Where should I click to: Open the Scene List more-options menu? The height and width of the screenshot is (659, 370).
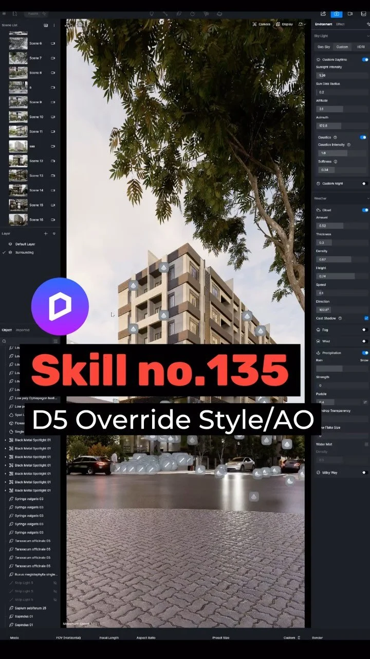coord(54,25)
